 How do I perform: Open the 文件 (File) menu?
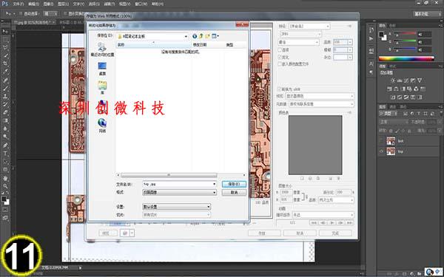(x=18, y=4)
